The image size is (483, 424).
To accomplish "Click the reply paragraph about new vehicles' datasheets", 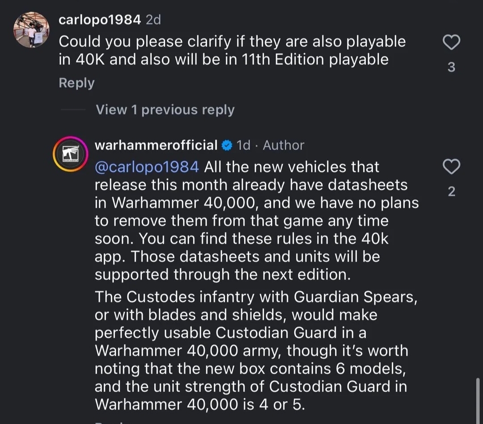I will pyautogui.click(x=256, y=220).
